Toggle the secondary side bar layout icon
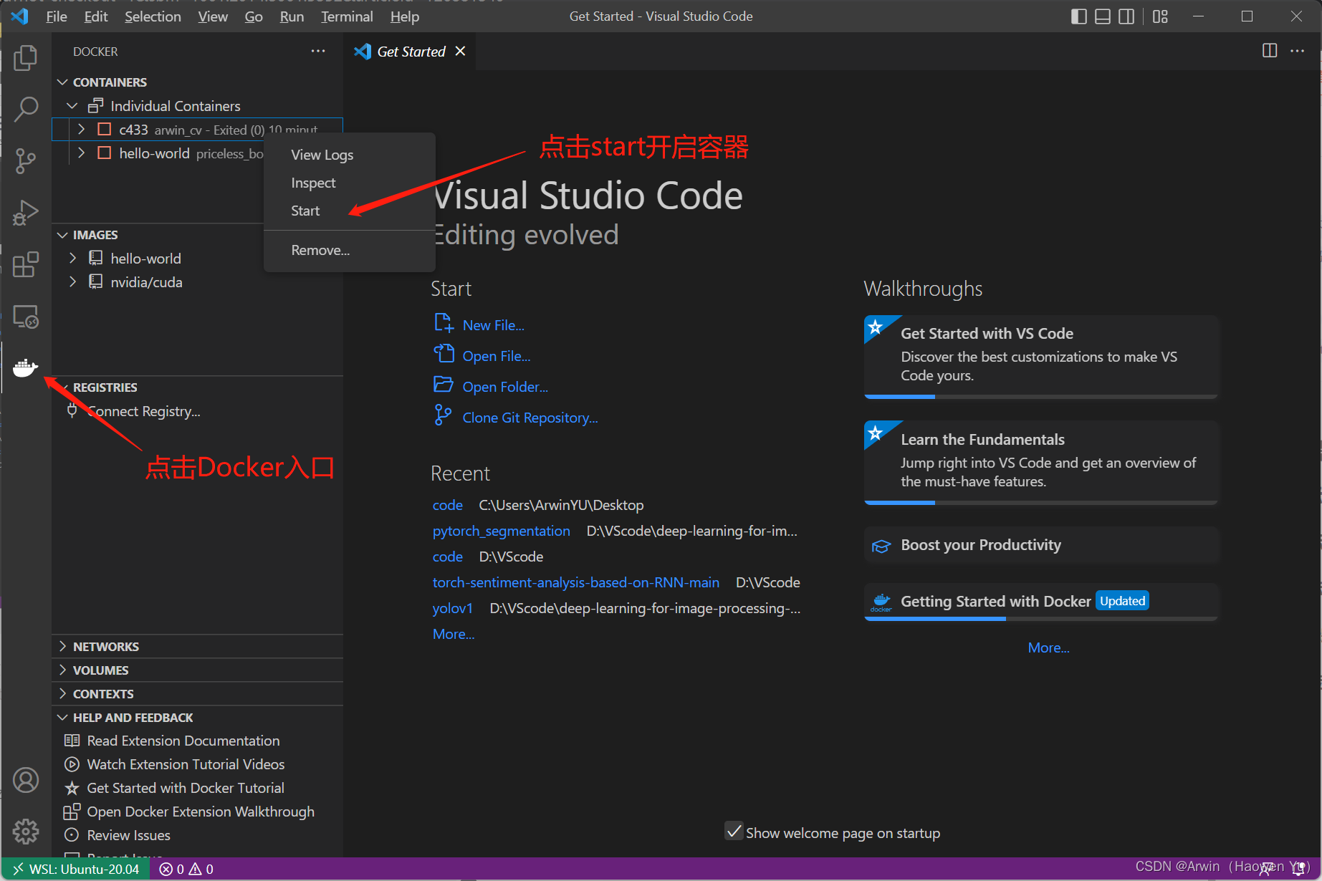The height and width of the screenshot is (881, 1322). tap(1126, 16)
